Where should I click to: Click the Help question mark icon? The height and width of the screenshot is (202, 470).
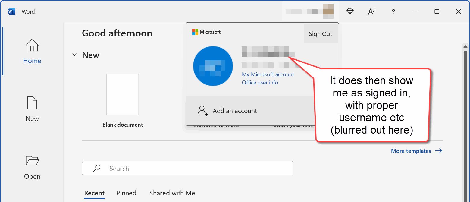(393, 12)
